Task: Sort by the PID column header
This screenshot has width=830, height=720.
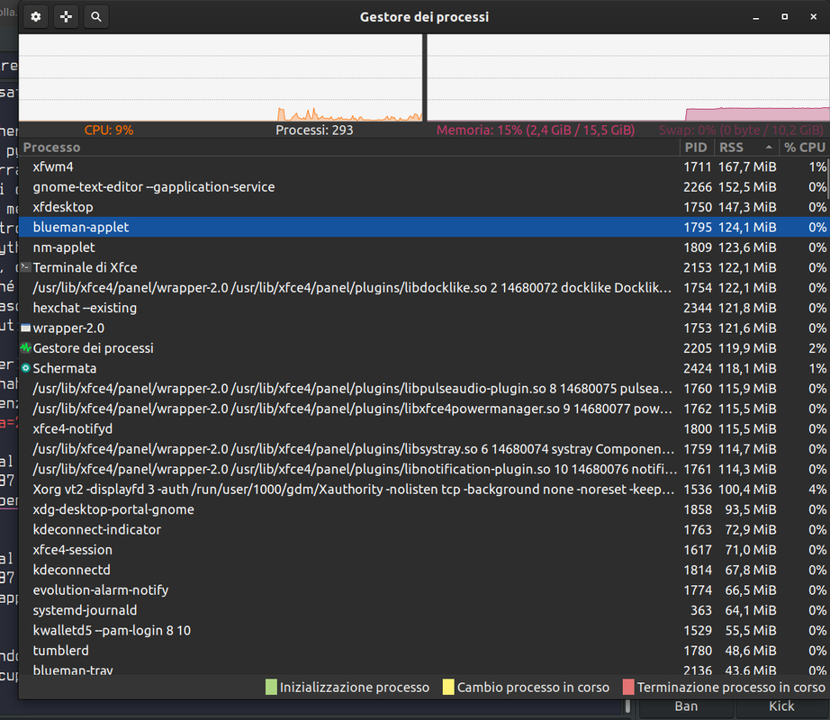Action: pos(696,148)
